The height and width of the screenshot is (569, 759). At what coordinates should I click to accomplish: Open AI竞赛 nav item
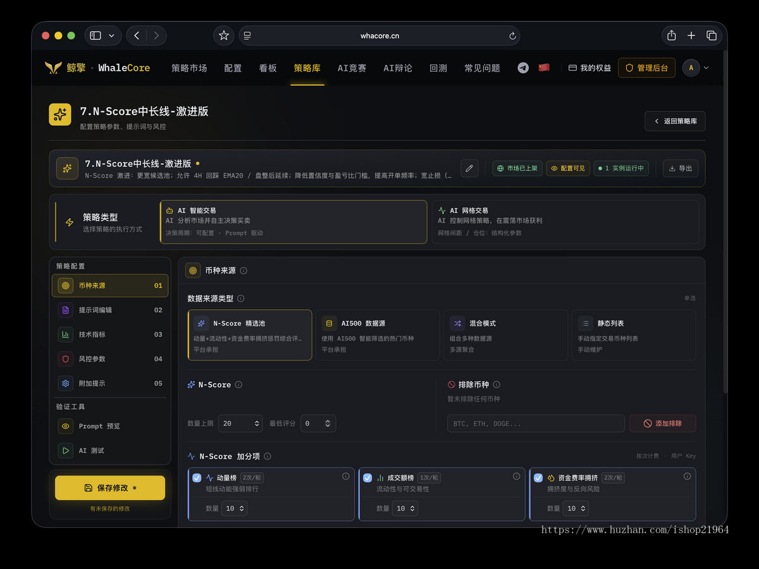(352, 68)
